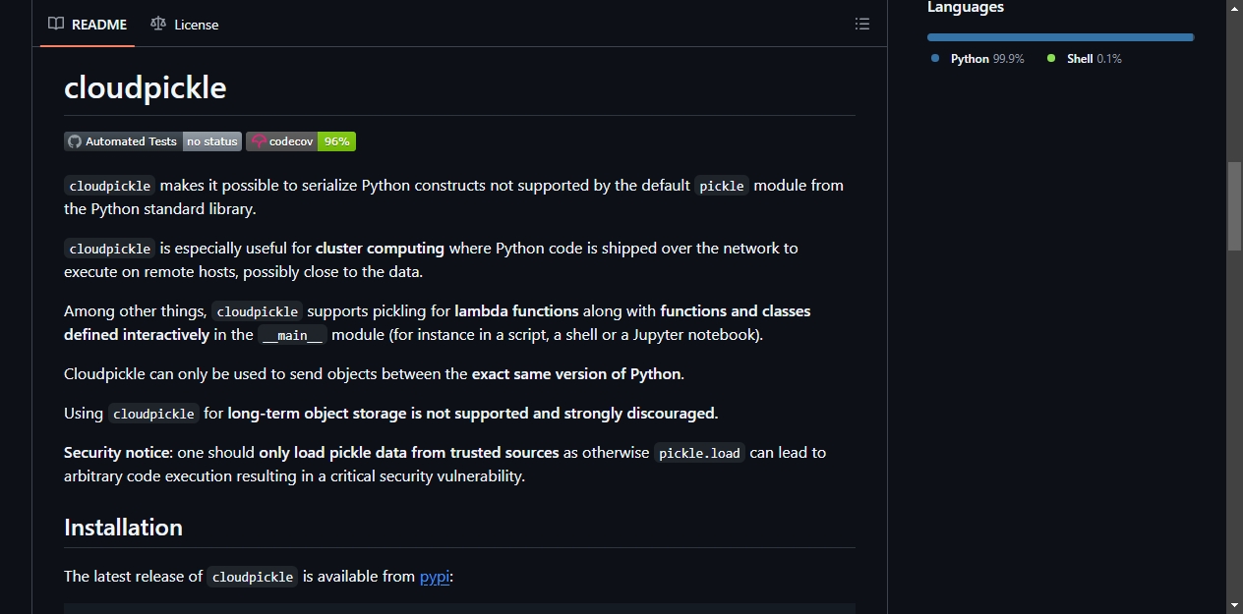Screen dimensions: 1243x614
Task: Follow the pypi link
Action: tap(435, 577)
